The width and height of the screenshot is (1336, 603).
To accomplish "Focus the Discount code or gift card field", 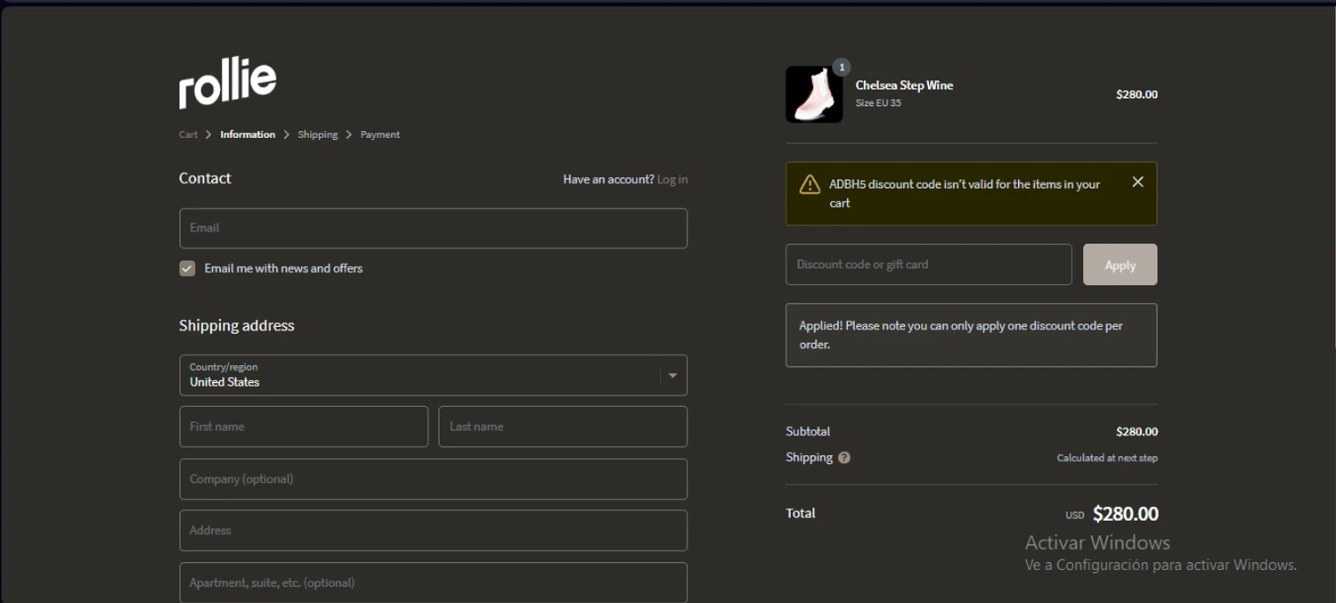I will (x=928, y=265).
